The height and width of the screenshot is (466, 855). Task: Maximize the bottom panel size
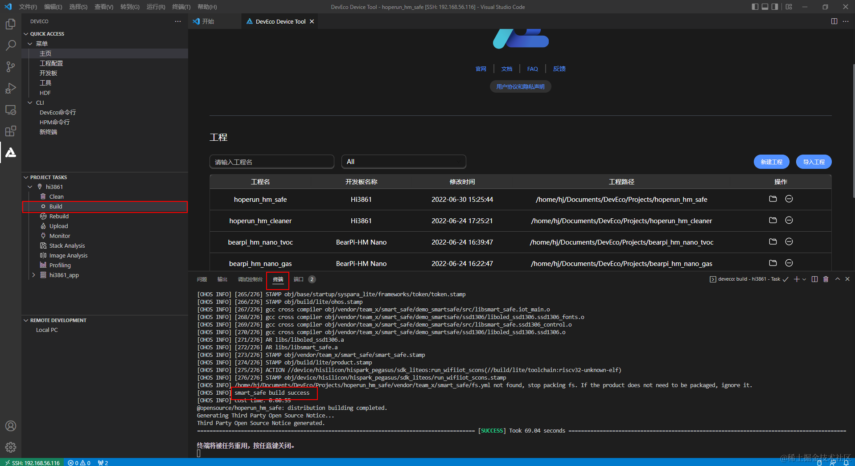838,279
